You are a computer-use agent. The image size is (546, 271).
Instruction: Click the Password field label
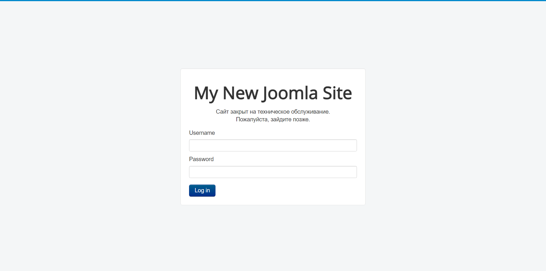201,159
